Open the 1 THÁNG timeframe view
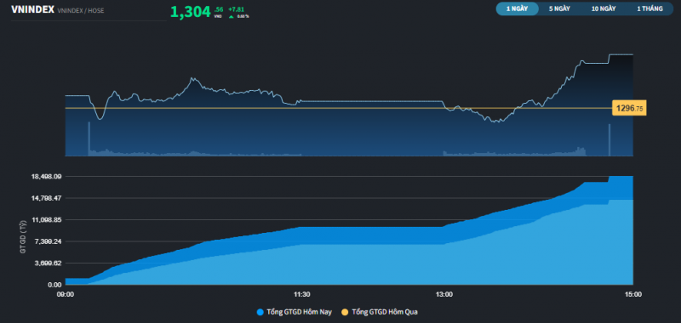The image size is (681, 323). coord(650,8)
